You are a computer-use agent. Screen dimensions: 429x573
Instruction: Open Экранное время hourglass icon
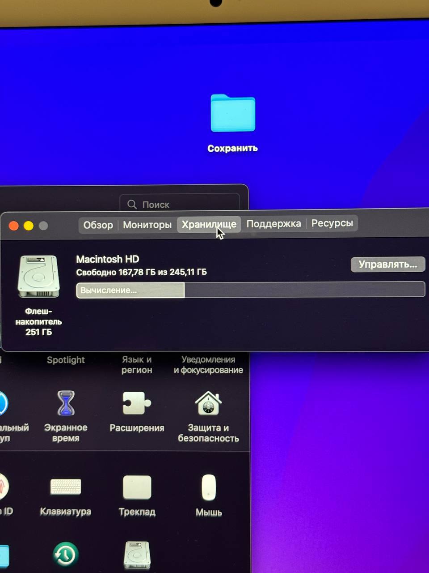click(x=66, y=403)
